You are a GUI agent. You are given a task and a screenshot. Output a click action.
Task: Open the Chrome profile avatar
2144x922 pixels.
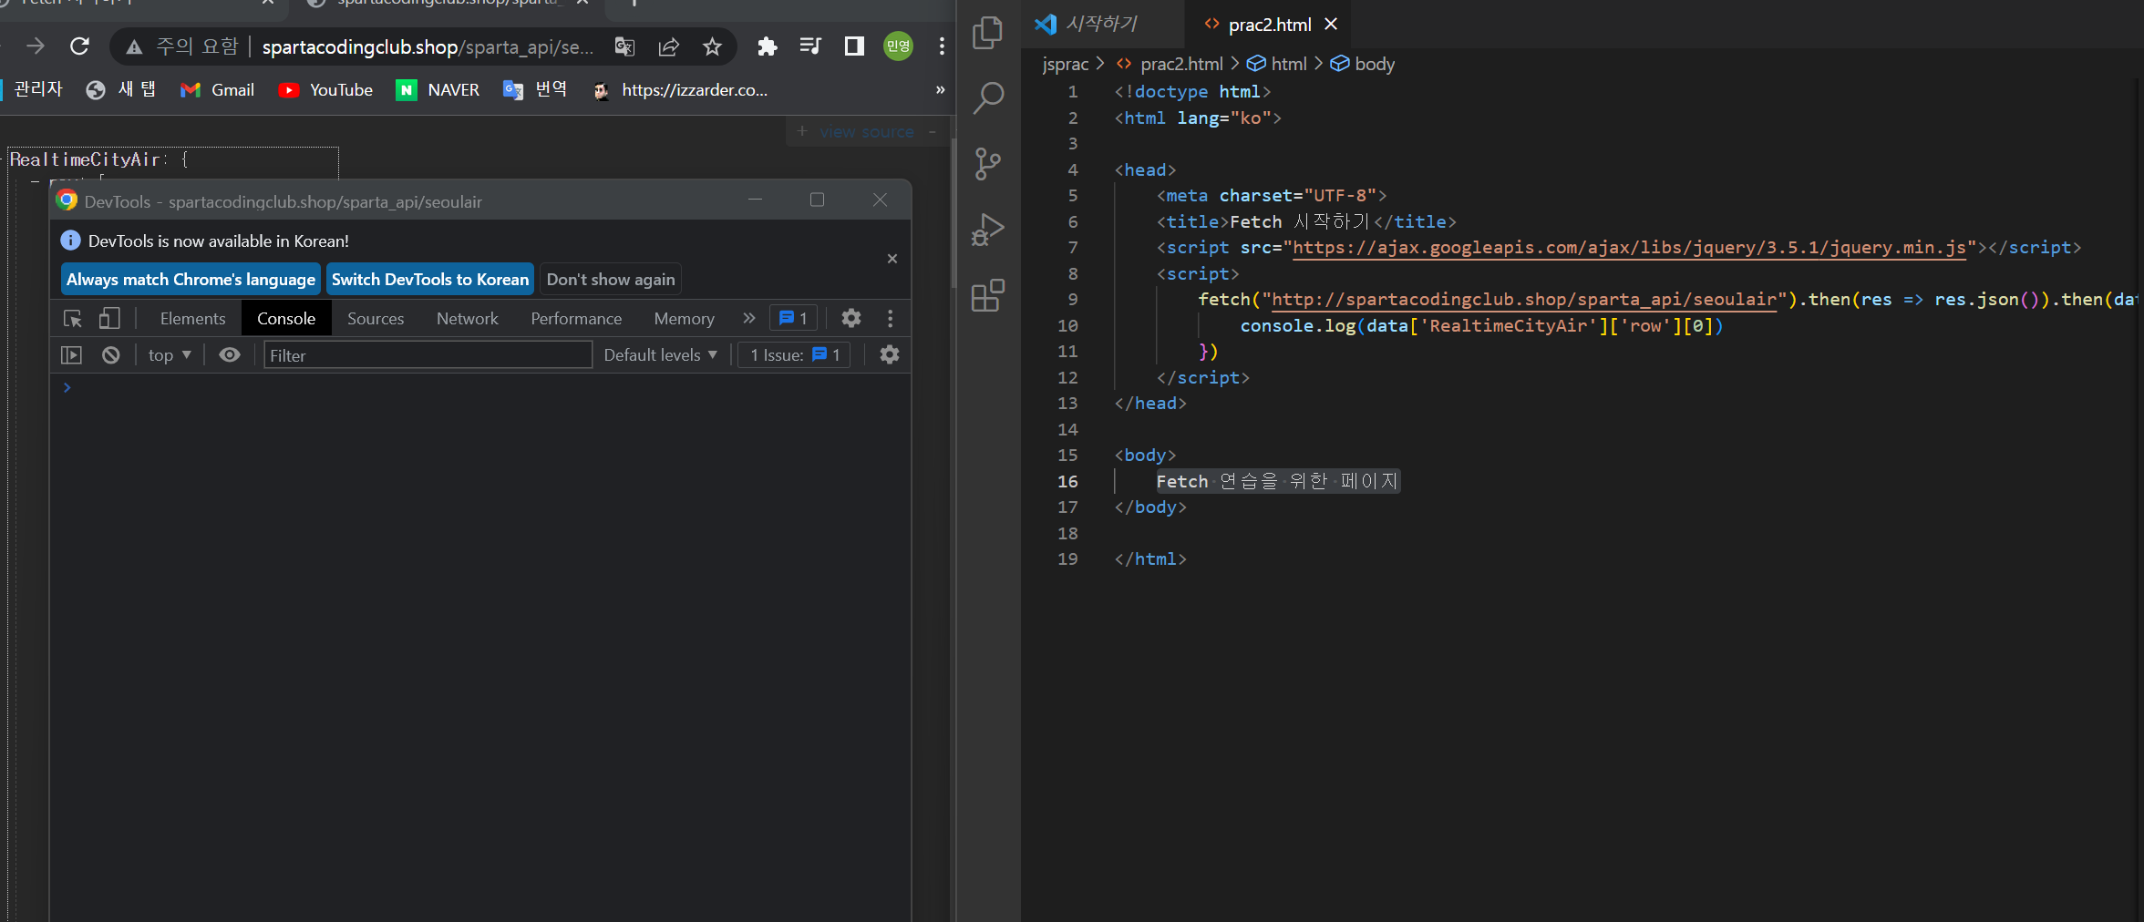[898, 46]
